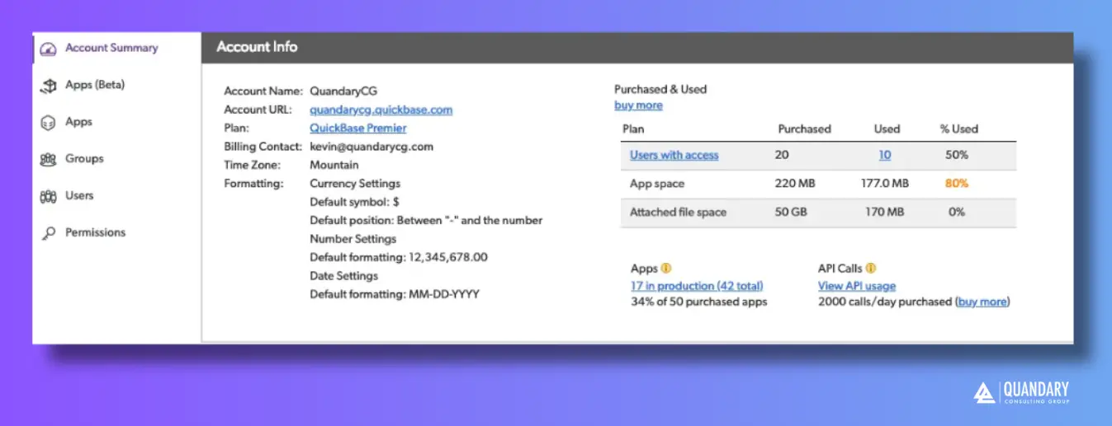Click the Mountain time zone value
1112x426 pixels.
[334, 165]
